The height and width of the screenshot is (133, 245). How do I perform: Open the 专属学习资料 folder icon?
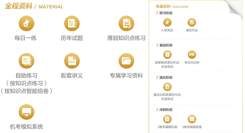(x=126, y=61)
